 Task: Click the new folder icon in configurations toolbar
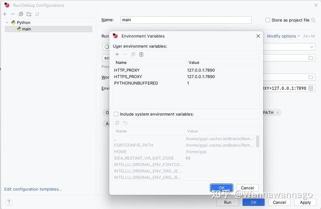click(29, 14)
